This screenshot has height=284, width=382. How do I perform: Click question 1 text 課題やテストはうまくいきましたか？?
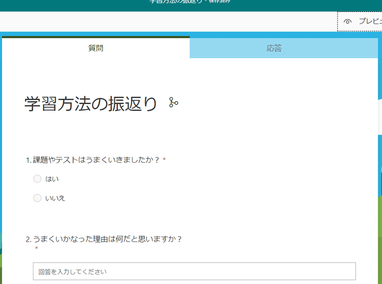(x=96, y=160)
